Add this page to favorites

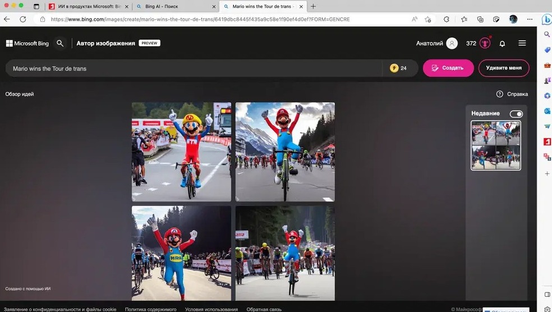coord(428,19)
